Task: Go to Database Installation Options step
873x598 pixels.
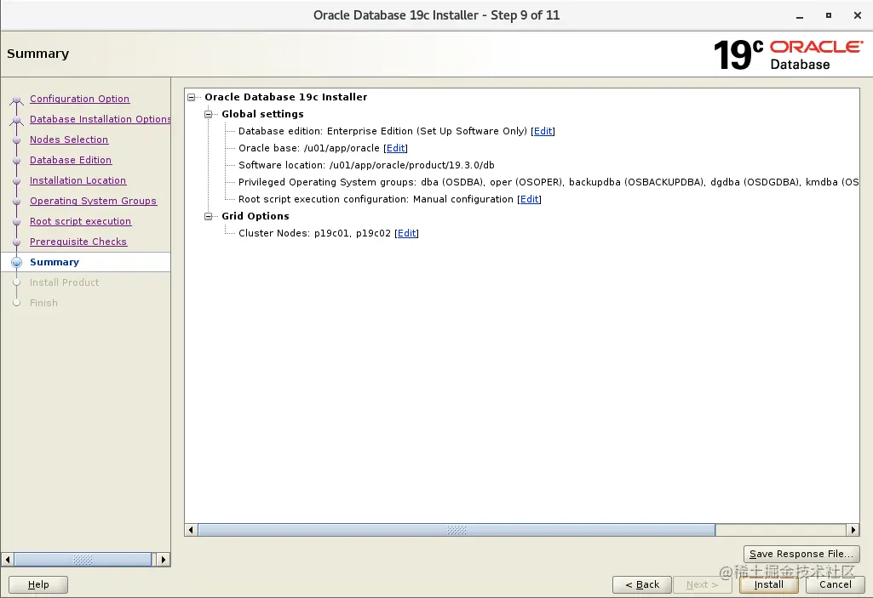Action: pyautogui.click(x=101, y=119)
